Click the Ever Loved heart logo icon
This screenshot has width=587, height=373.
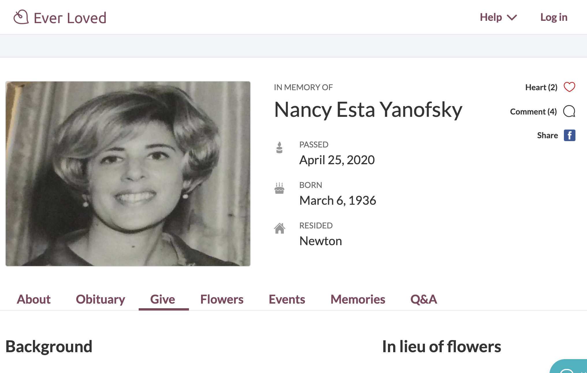click(x=21, y=17)
